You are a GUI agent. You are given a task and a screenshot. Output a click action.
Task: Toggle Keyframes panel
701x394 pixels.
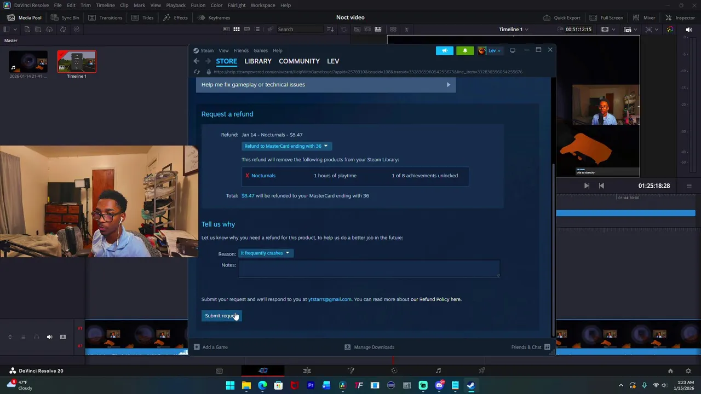(214, 18)
